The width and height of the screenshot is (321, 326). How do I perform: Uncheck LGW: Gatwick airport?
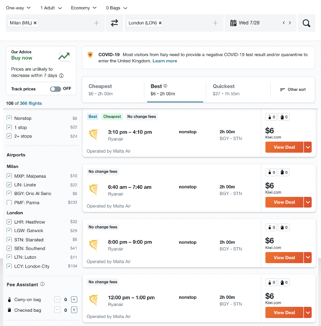pos(9,230)
